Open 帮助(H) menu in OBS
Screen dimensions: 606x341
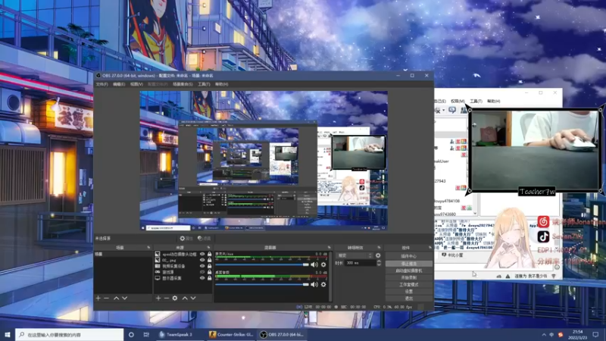[x=221, y=84]
